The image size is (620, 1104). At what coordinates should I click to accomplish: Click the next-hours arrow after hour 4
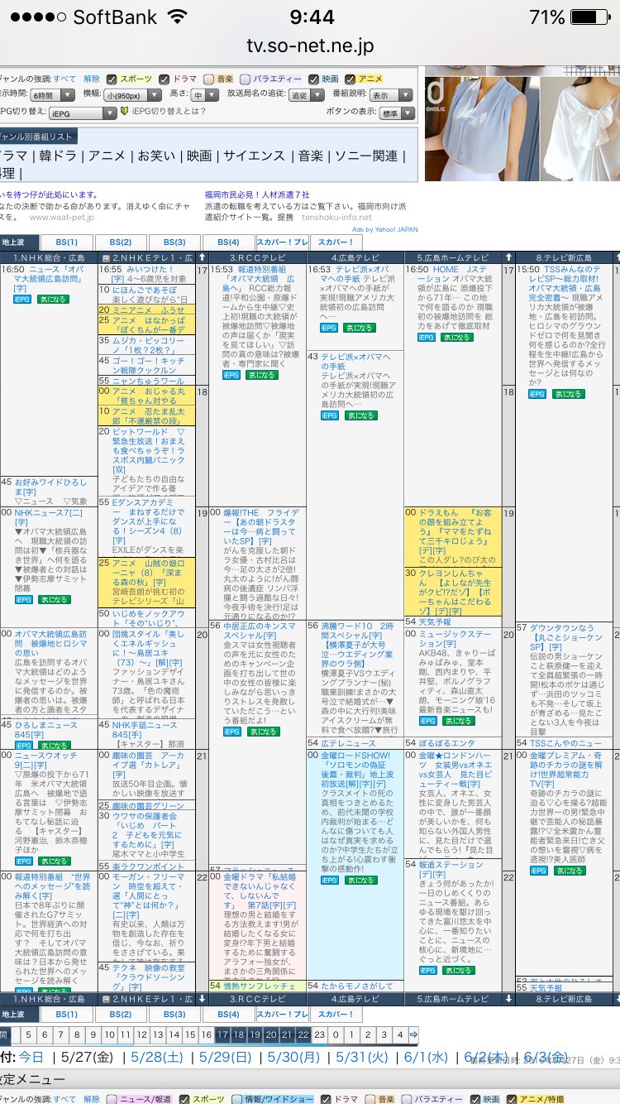tap(413, 1034)
